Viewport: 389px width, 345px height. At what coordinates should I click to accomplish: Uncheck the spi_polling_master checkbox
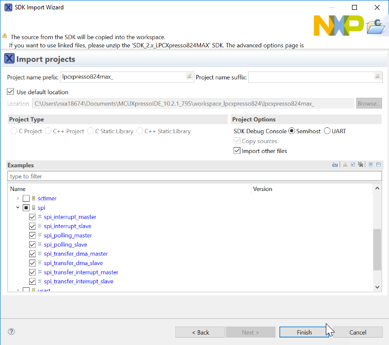[32, 235]
